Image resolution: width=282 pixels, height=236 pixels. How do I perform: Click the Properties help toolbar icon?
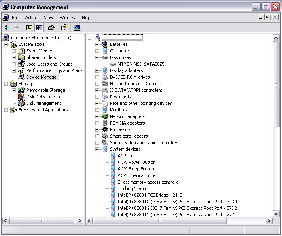point(64,27)
